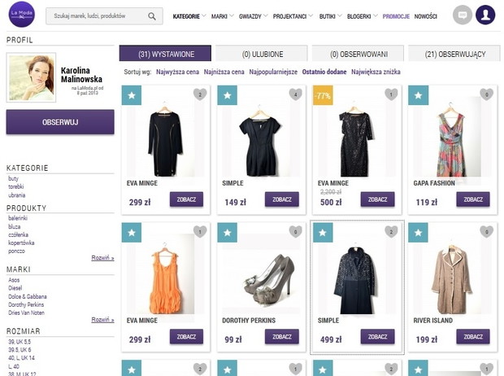The height and width of the screenshot is (376, 504).
Task: Open the colorful Gapa Fashion dress image
Action: click(x=450, y=142)
